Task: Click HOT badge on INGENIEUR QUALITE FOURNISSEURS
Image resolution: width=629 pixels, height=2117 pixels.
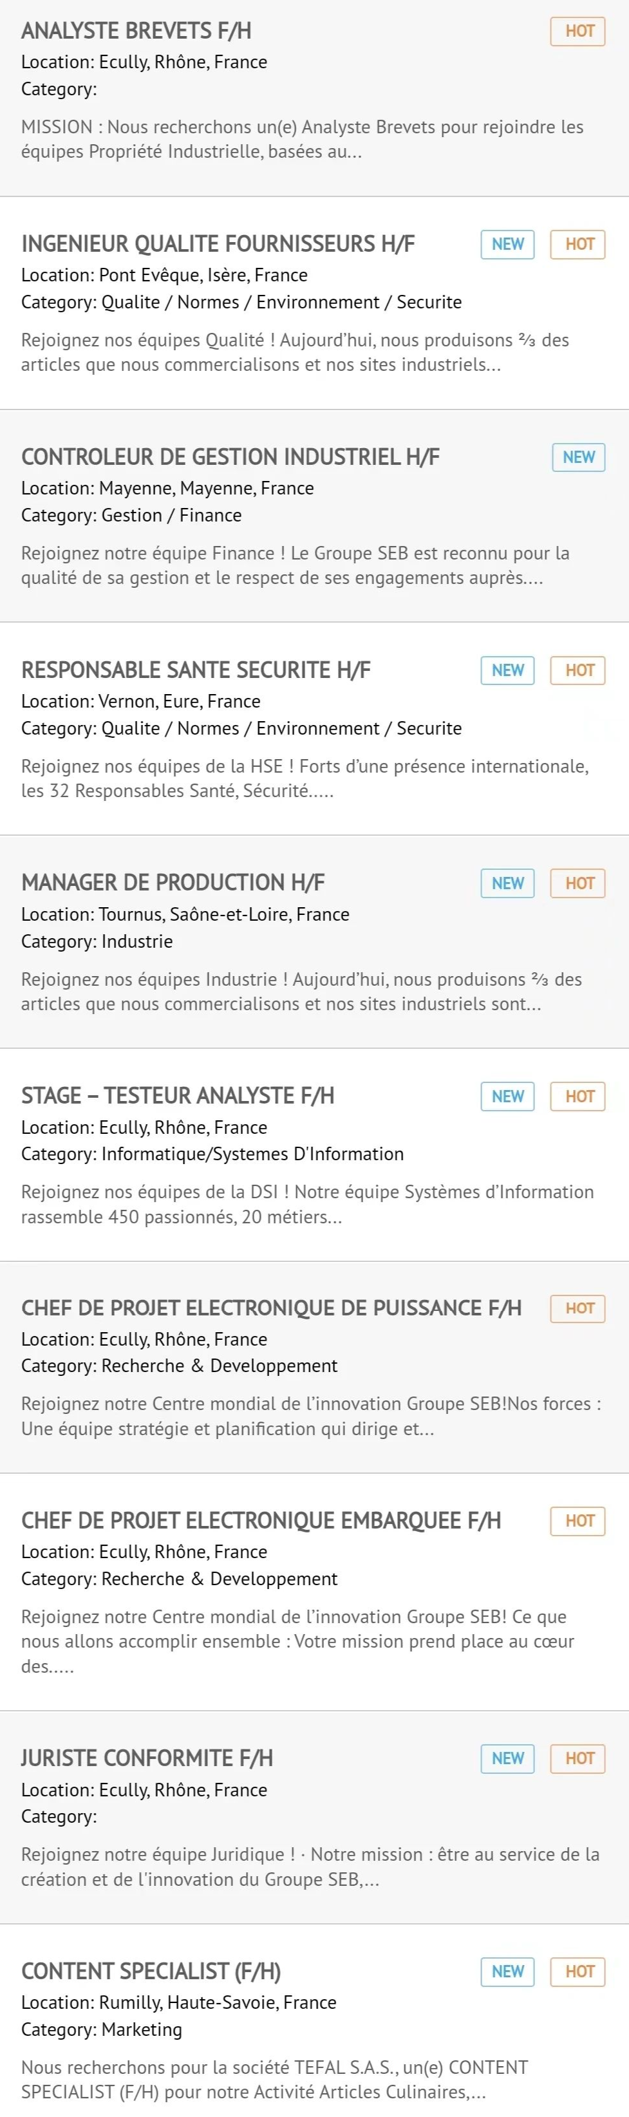Action: point(579,244)
